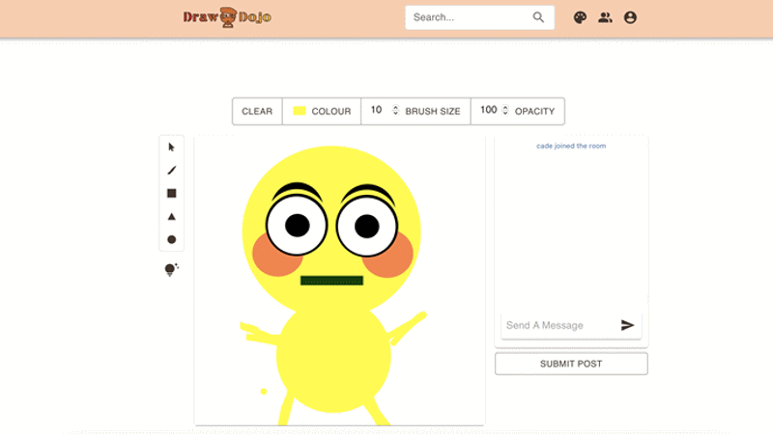Go to Draw Dojo home logo
This screenshot has width=773, height=434.
pyautogui.click(x=227, y=17)
